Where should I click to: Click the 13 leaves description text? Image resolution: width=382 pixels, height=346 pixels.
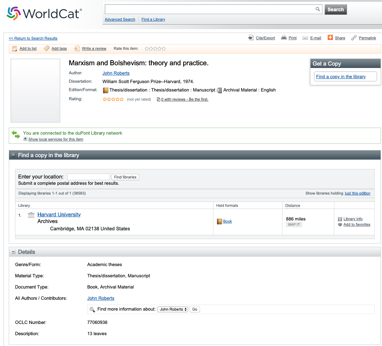pos(97,334)
